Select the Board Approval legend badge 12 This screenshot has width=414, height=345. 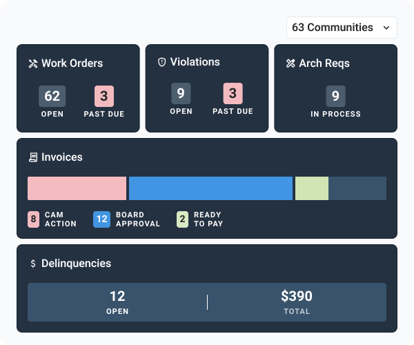101,219
